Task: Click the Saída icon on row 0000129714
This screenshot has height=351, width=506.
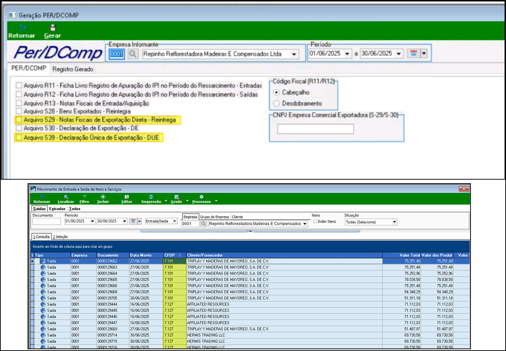Action: [x=43, y=335]
